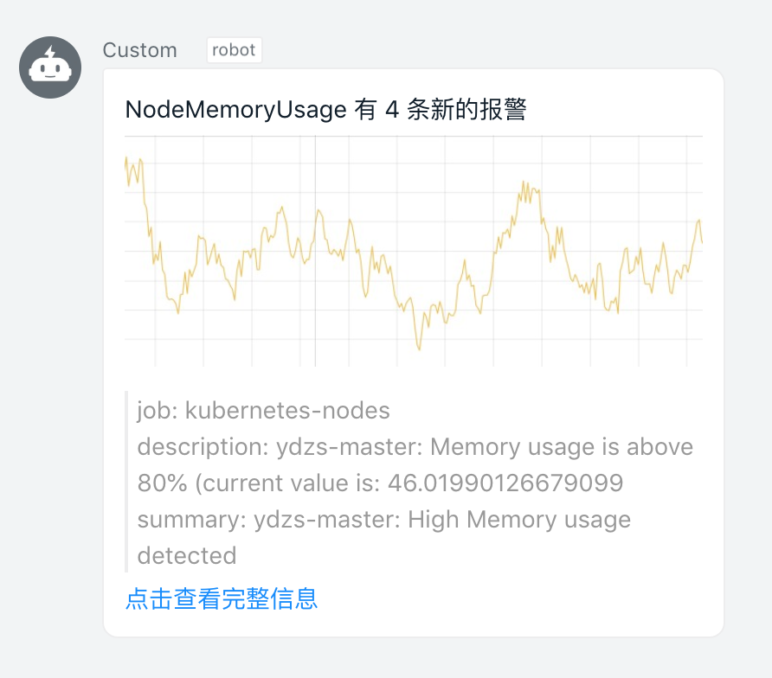
Task: Select the "job: kubernetes-nodes" line
Action: [x=263, y=410]
